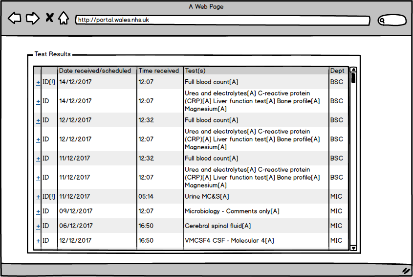Click the browser back arrow
This screenshot has width=413, height=277.
(x=15, y=19)
